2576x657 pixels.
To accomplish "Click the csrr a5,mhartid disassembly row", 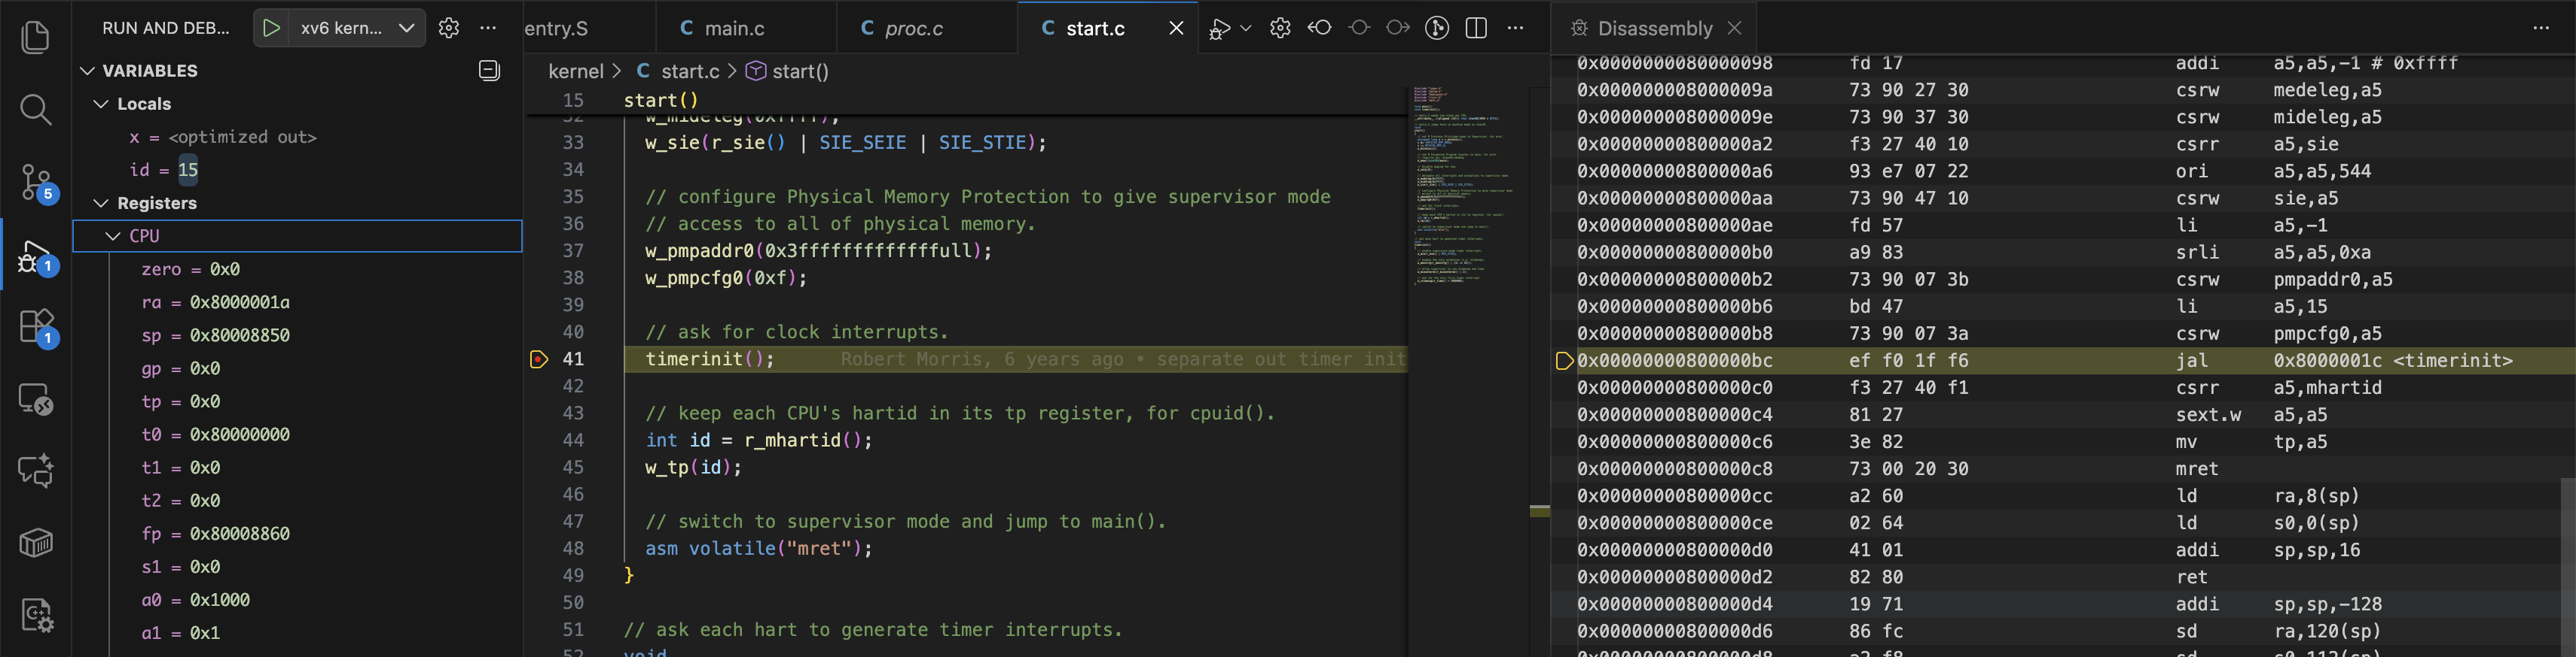I will coord(2063,387).
